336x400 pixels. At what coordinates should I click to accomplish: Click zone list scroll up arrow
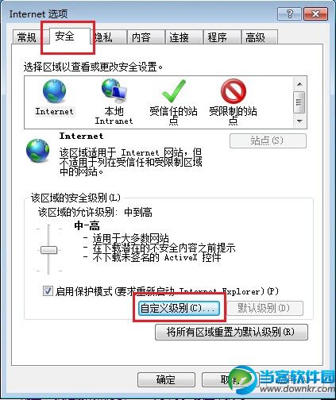[x=299, y=84]
